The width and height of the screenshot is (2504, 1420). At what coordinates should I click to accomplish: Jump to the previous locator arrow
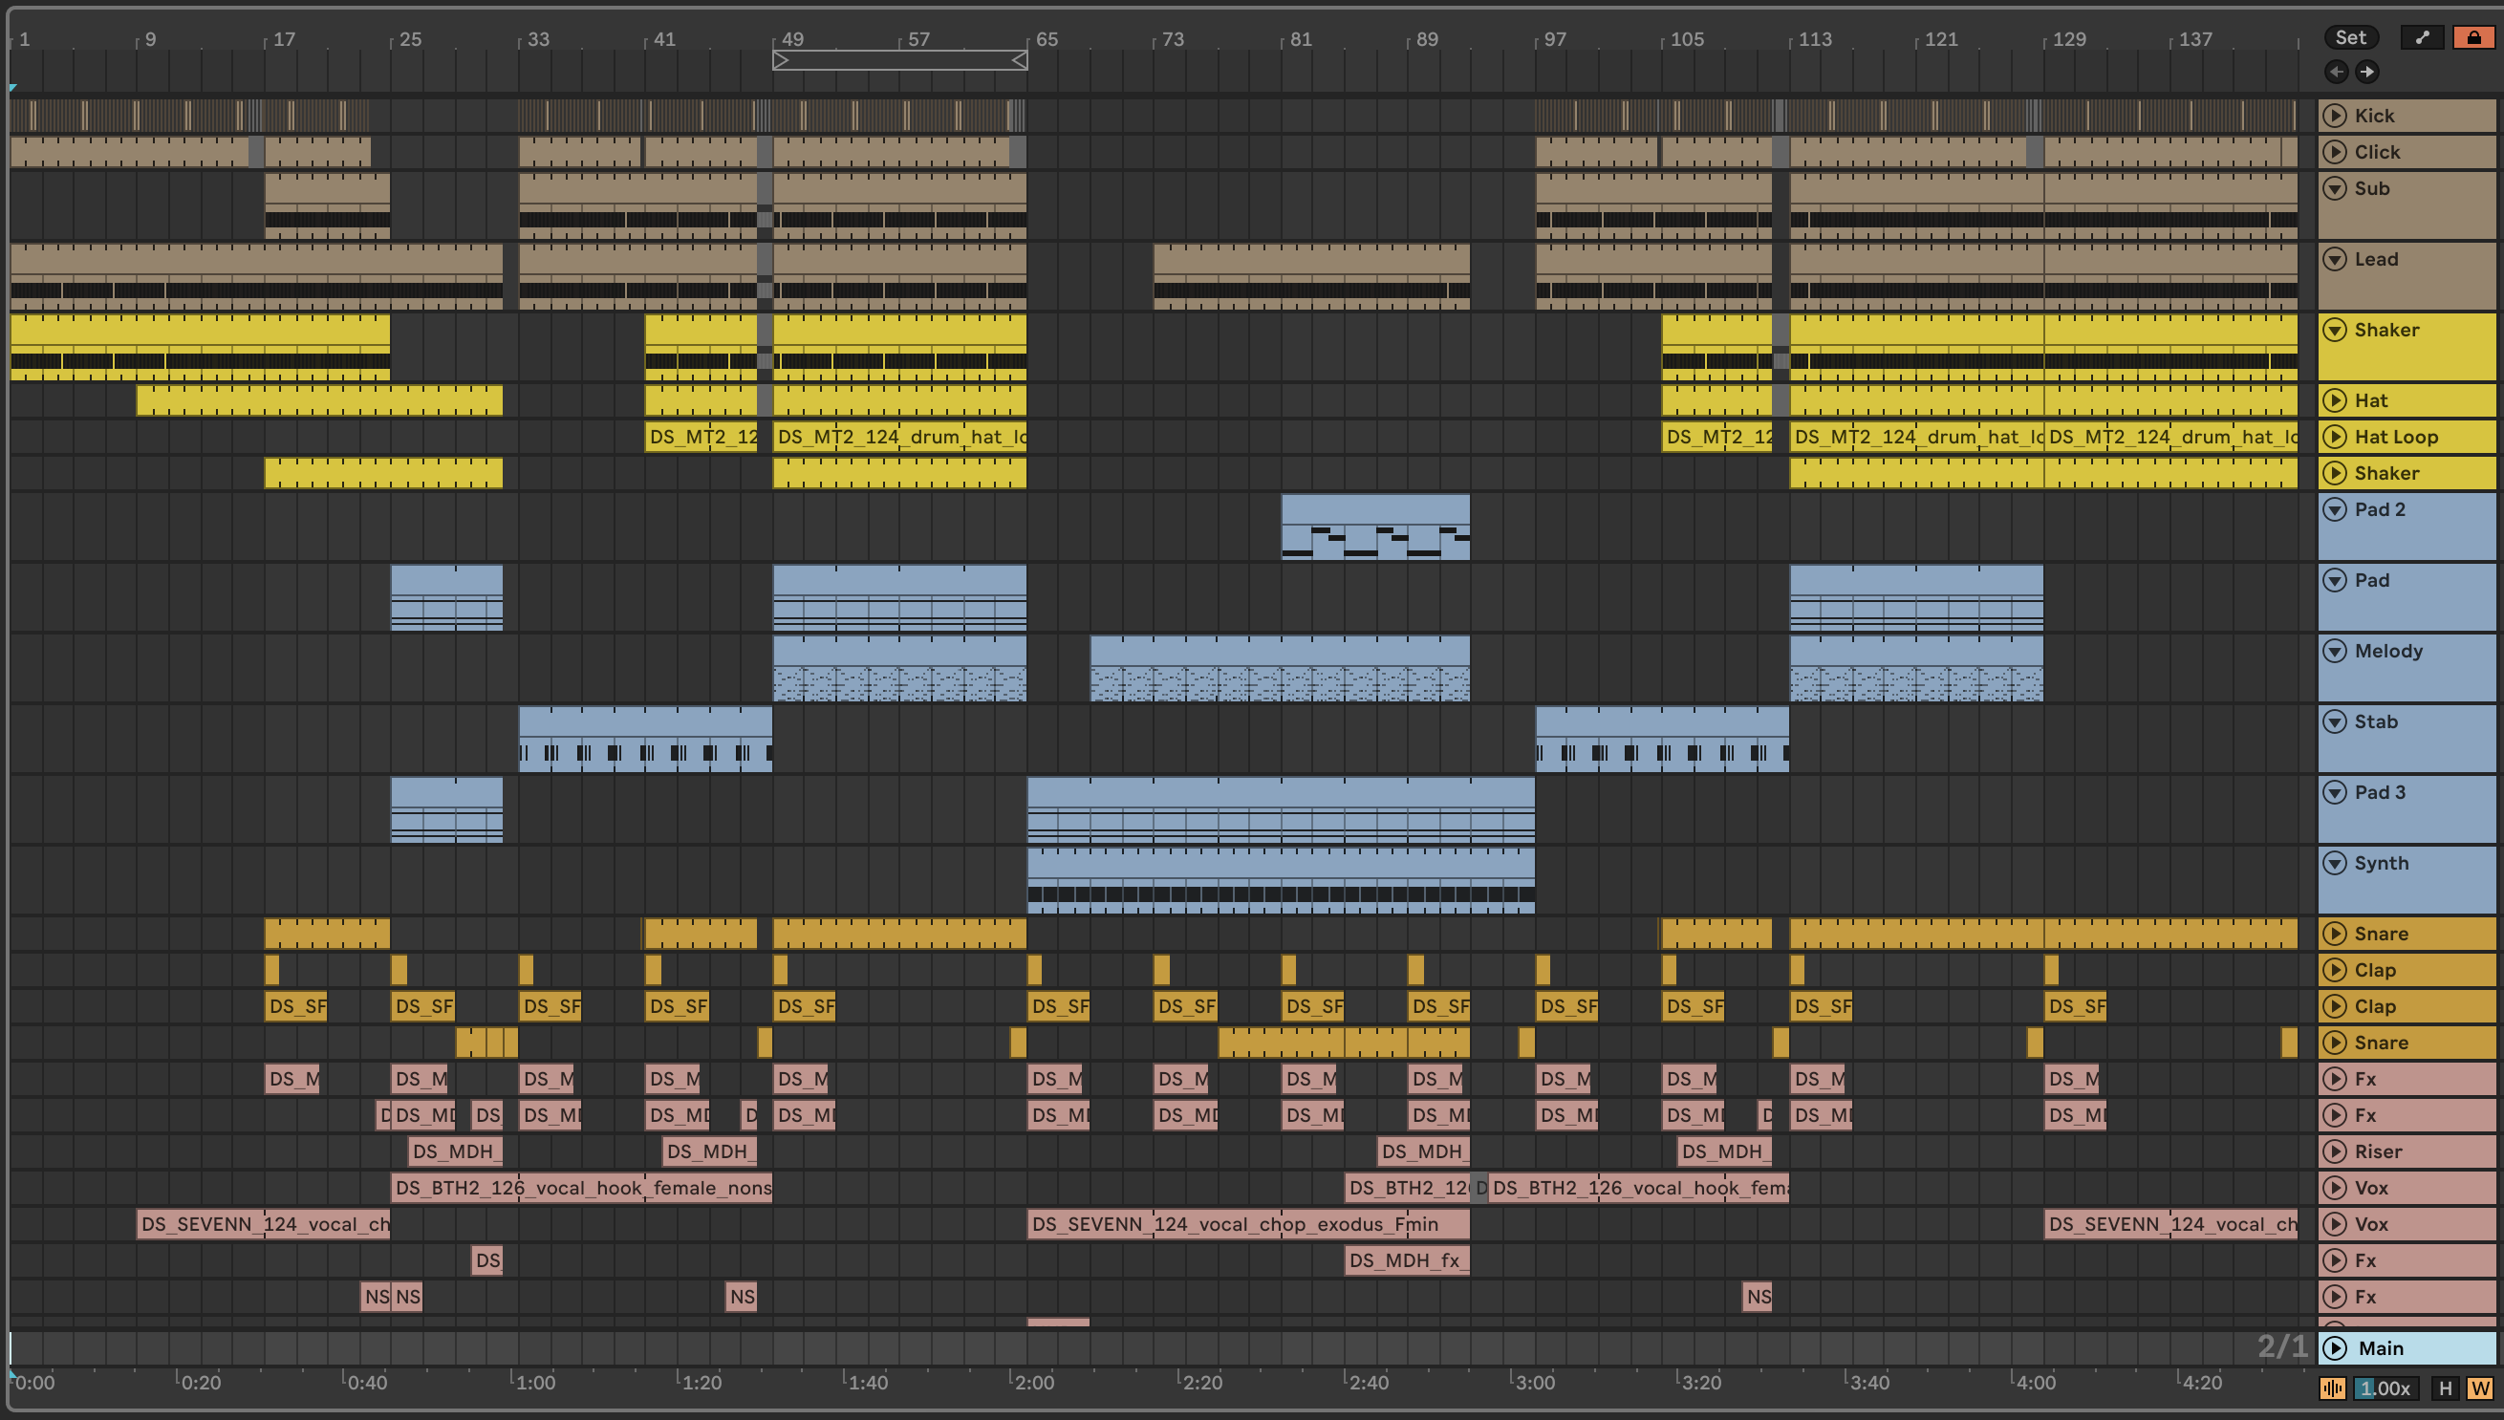click(x=2336, y=72)
